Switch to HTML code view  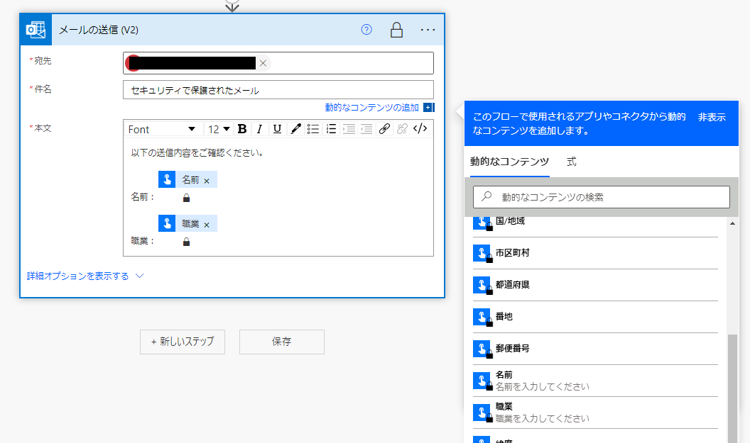[x=420, y=129]
